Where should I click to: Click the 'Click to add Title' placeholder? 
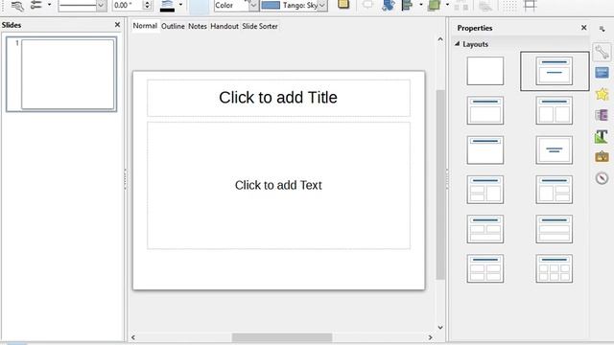coord(278,98)
